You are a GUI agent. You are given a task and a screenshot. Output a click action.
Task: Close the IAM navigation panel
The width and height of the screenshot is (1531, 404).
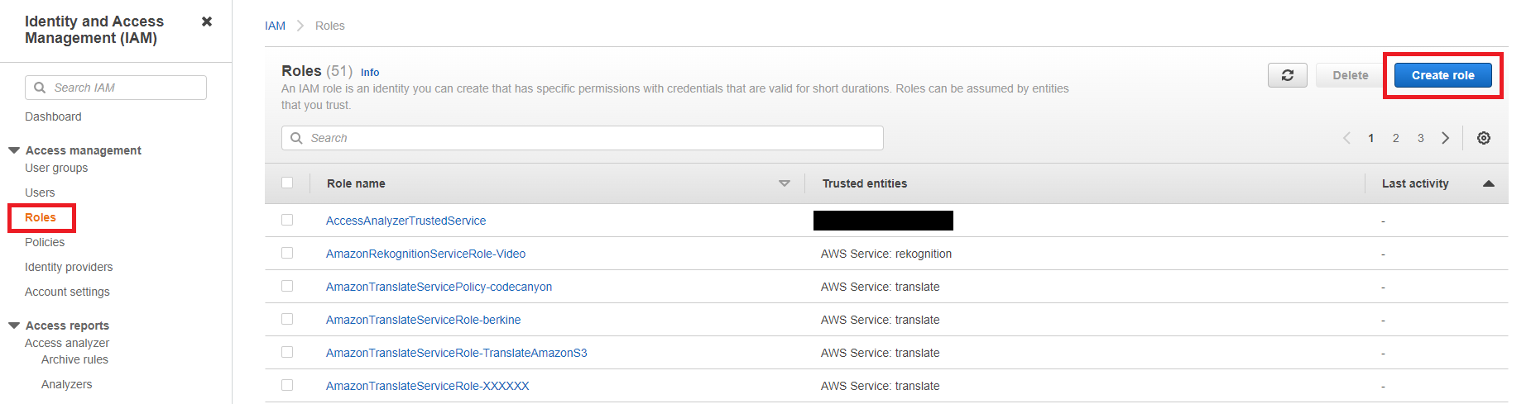click(207, 21)
